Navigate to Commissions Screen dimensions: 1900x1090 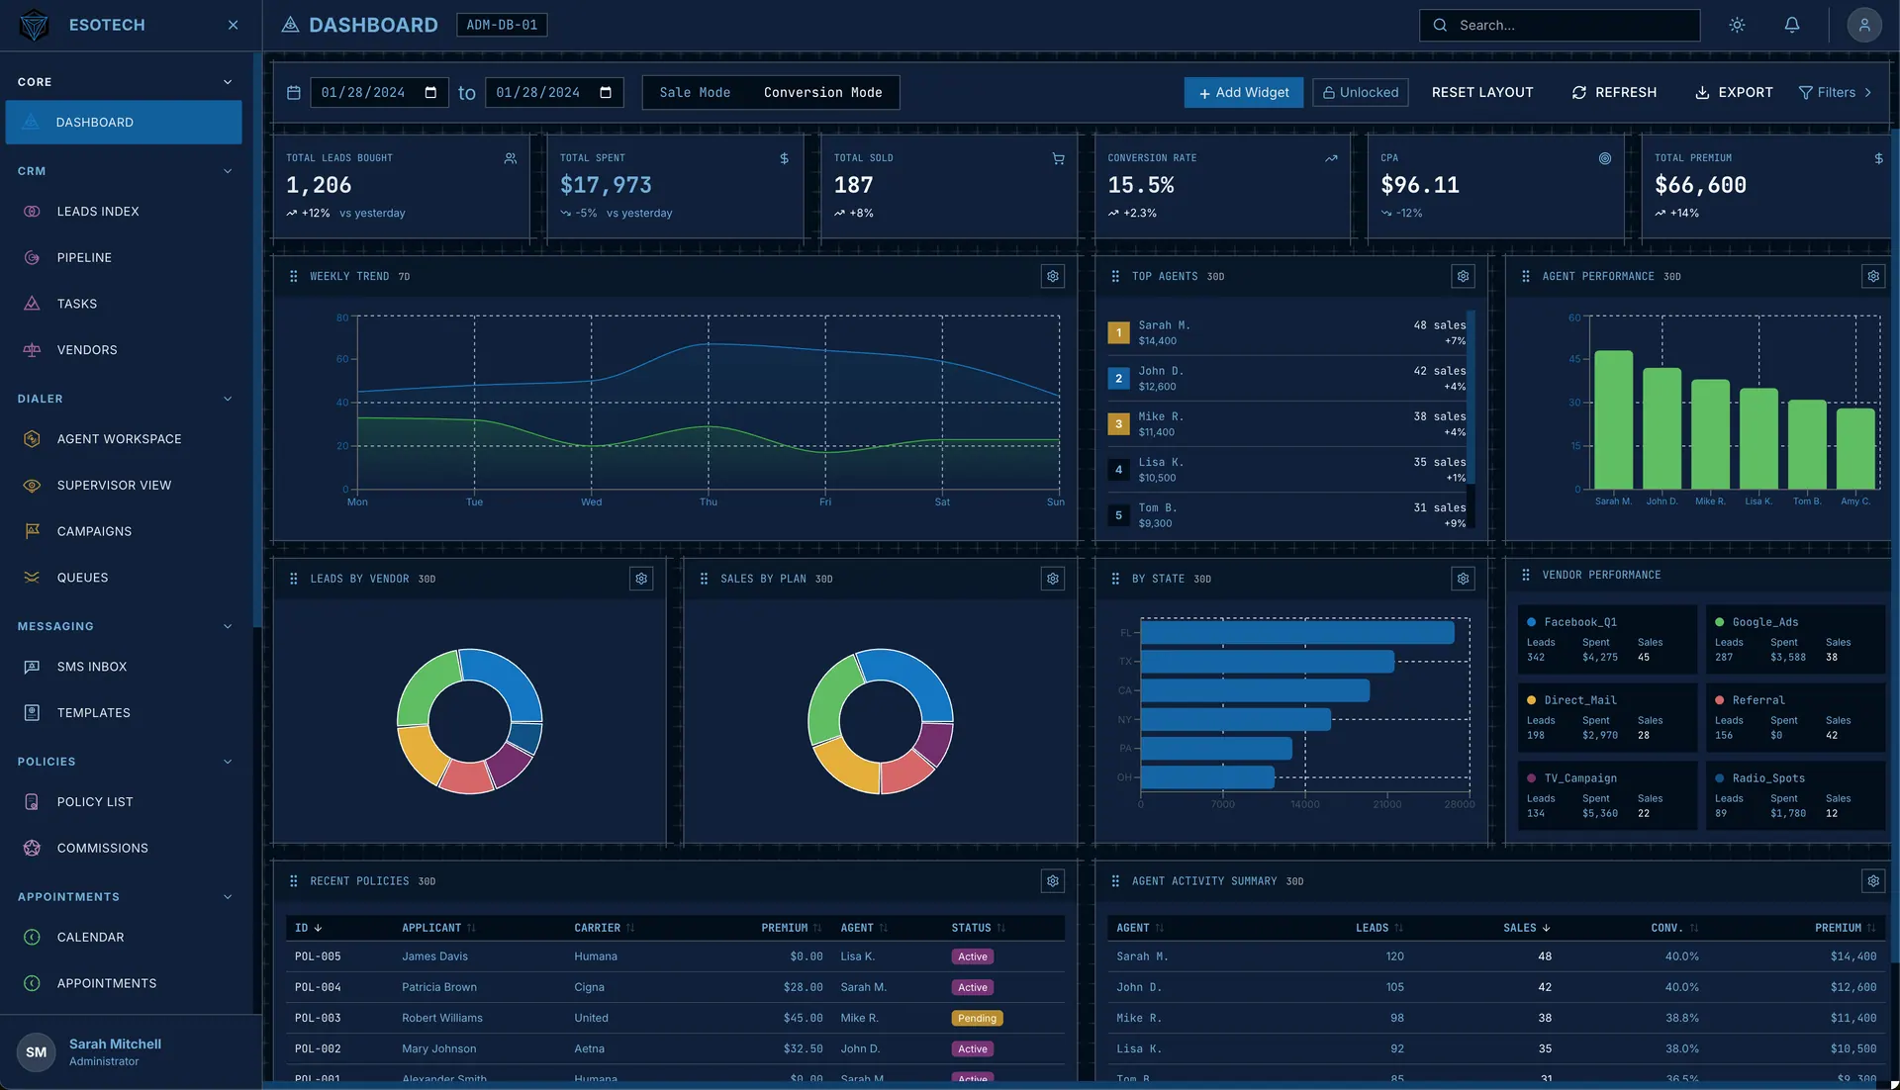click(x=124, y=849)
